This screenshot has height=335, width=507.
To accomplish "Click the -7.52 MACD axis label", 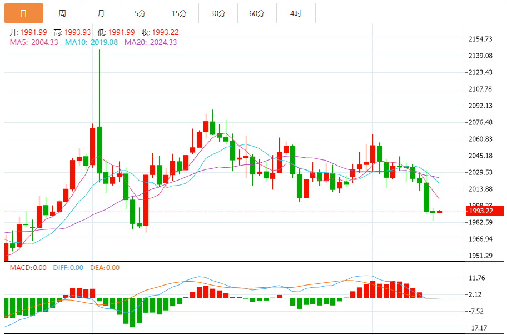I will (x=476, y=311).
